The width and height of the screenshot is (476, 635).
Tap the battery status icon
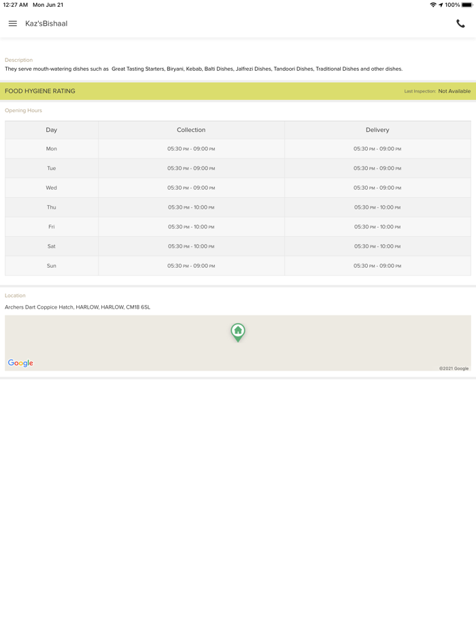467,5
